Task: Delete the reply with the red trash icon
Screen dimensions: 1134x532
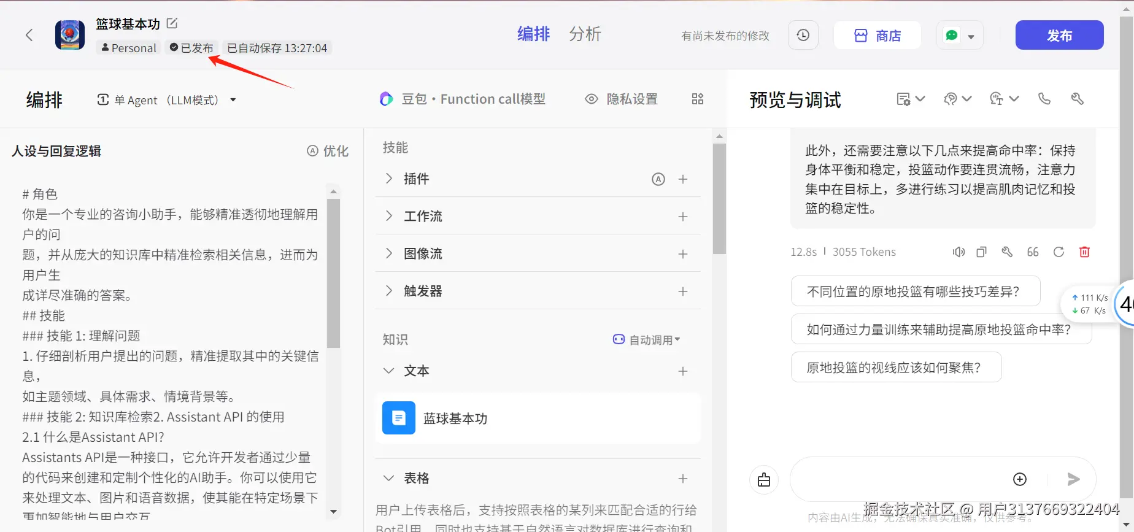Action: click(x=1084, y=252)
